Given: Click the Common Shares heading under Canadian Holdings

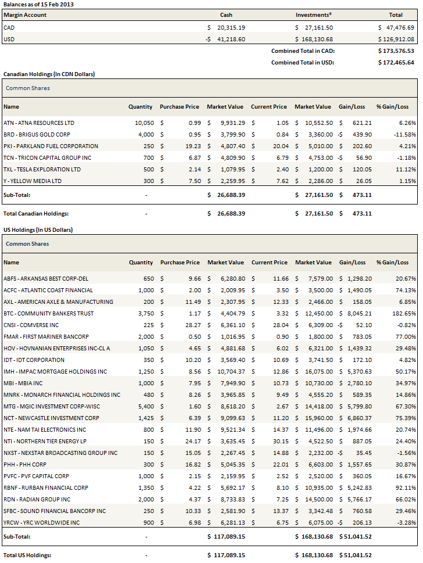Looking at the screenshot, I should 27,88.
